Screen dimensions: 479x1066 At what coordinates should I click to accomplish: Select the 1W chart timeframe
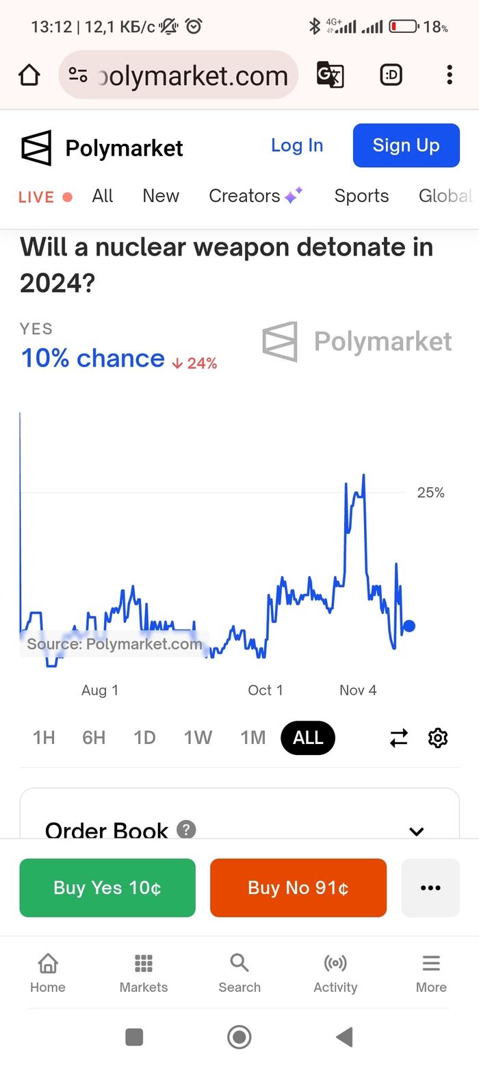pos(198,738)
